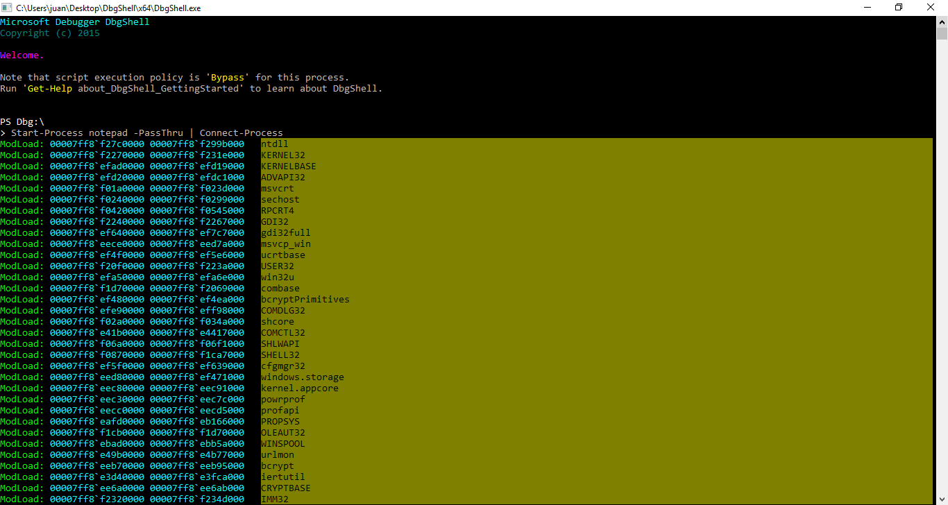Click the vertical scrollbar thumb
The image size is (948, 505).
942,33
